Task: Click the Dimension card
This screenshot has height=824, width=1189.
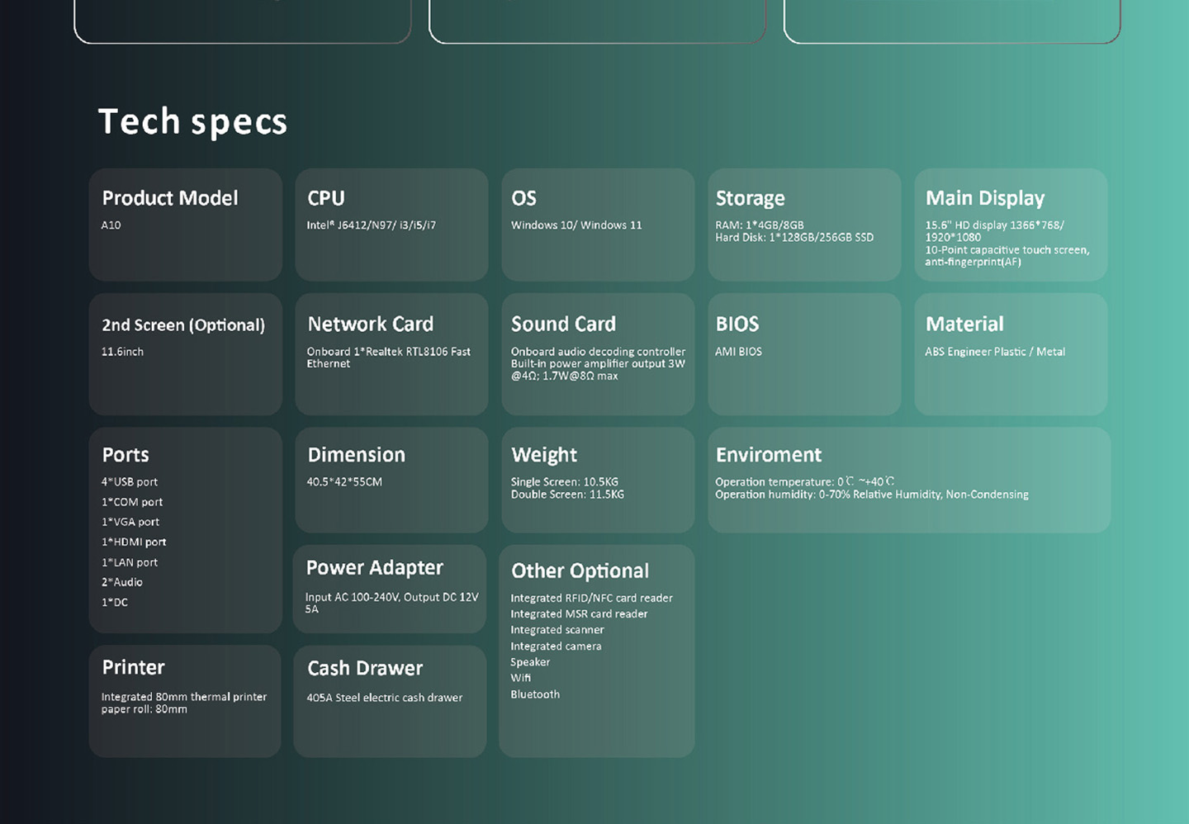Action: click(391, 480)
